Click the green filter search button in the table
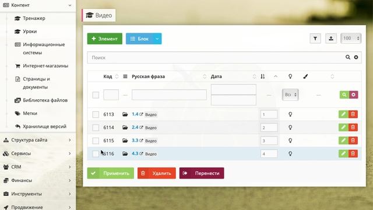This screenshot has height=210, width=373. pyautogui.click(x=344, y=94)
